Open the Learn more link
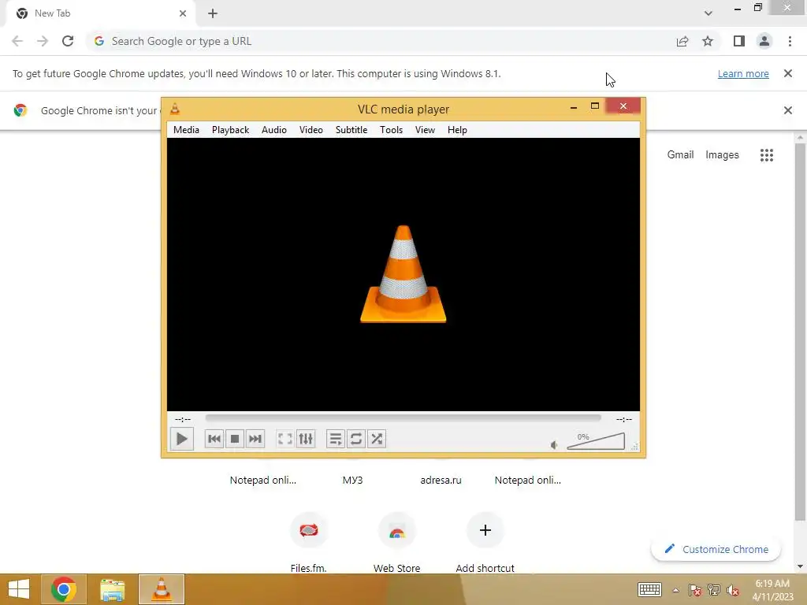The width and height of the screenshot is (807, 605). point(743,73)
